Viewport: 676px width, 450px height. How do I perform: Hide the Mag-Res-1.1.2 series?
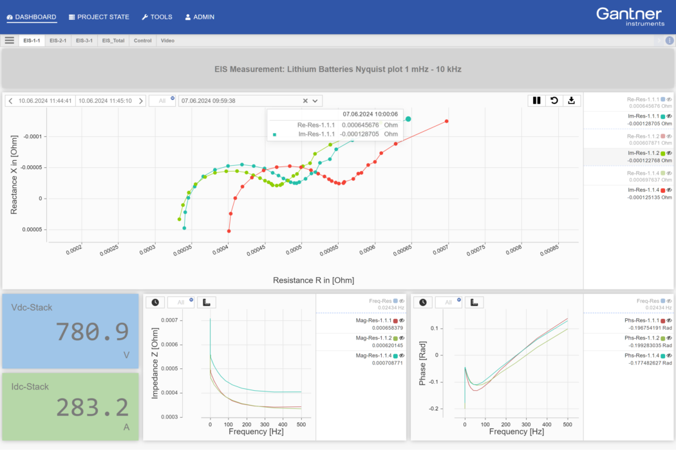(x=402, y=337)
